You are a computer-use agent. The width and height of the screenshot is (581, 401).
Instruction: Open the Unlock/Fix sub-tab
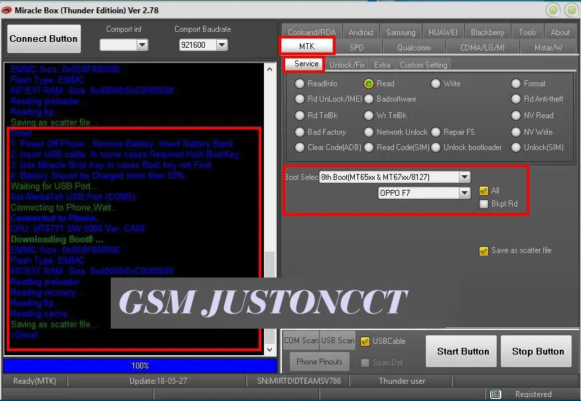[x=347, y=65]
